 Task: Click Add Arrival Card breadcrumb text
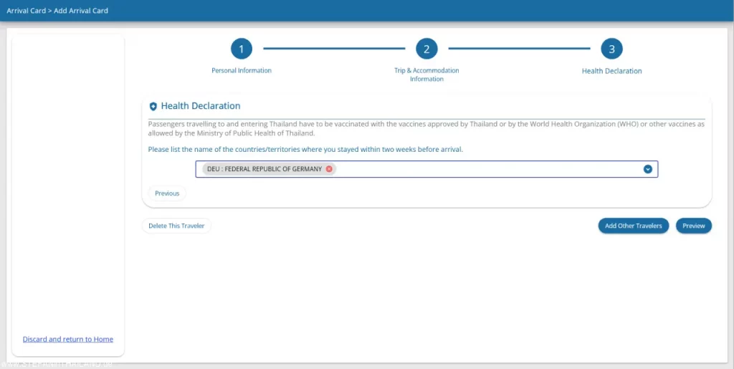tap(81, 11)
